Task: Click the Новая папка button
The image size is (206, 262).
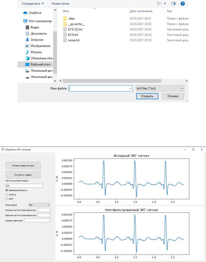Action: 60,4
